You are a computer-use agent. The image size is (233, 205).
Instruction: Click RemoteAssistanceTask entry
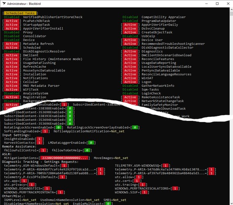[x=161, y=97]
